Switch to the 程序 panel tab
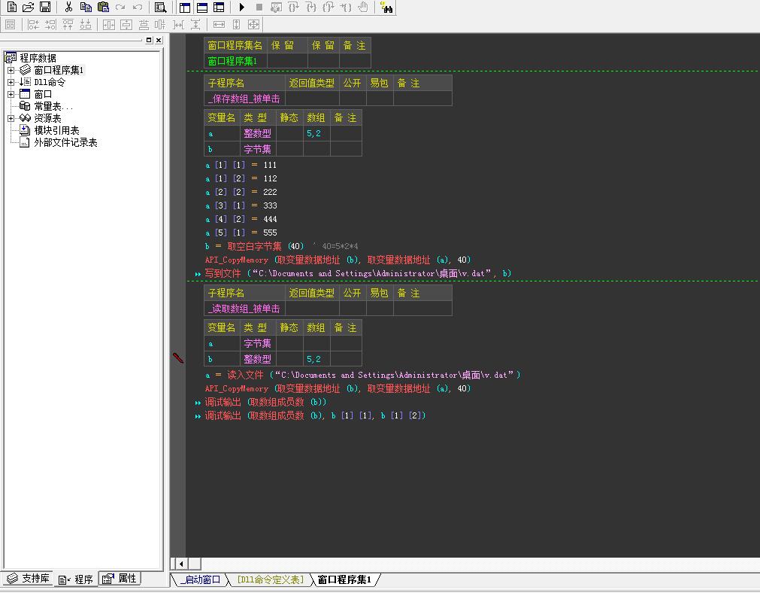760x593 pixels. (76, 579)
